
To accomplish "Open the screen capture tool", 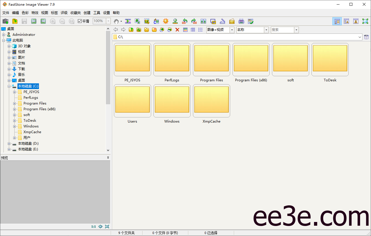I will (x=213, y=21).
